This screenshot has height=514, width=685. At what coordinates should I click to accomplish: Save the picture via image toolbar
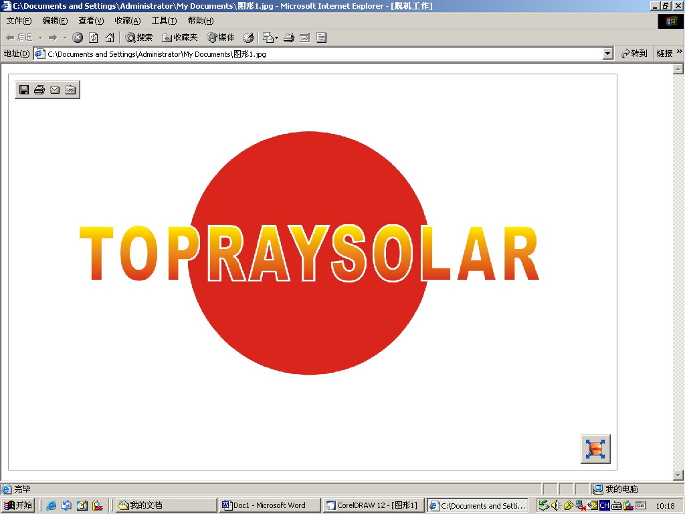[24, 90]
